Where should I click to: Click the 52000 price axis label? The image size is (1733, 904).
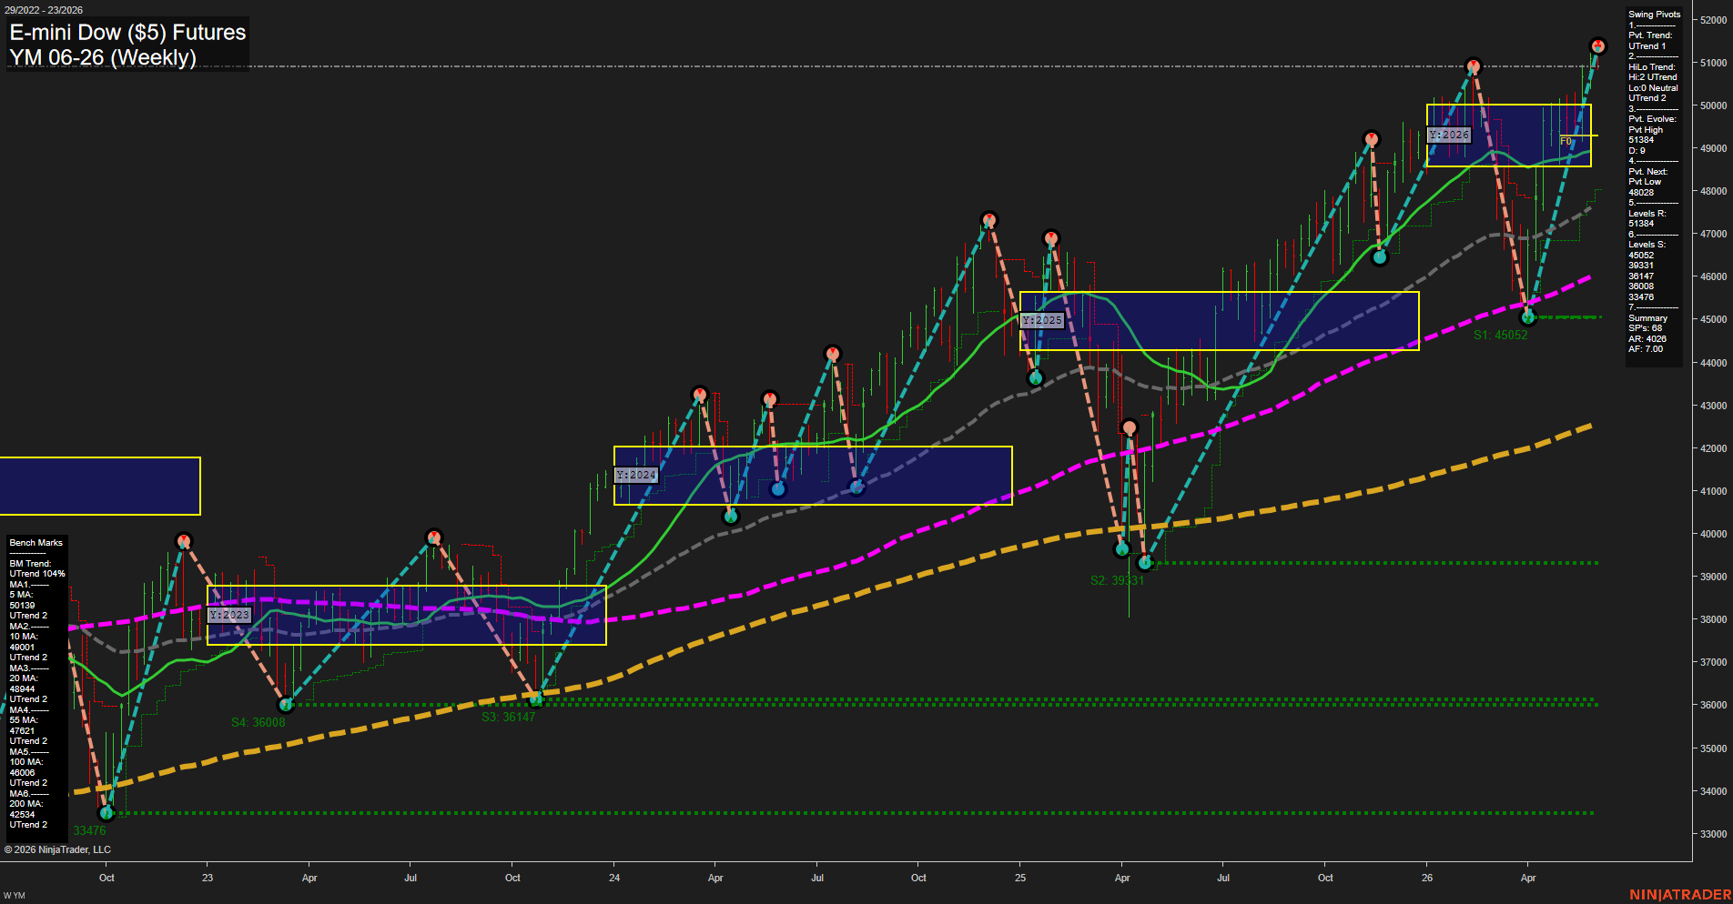tap(1713, 20)
